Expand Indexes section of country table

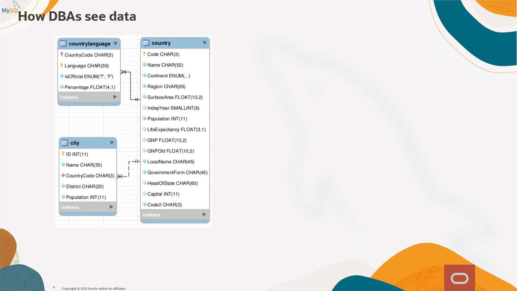point(204,214)
